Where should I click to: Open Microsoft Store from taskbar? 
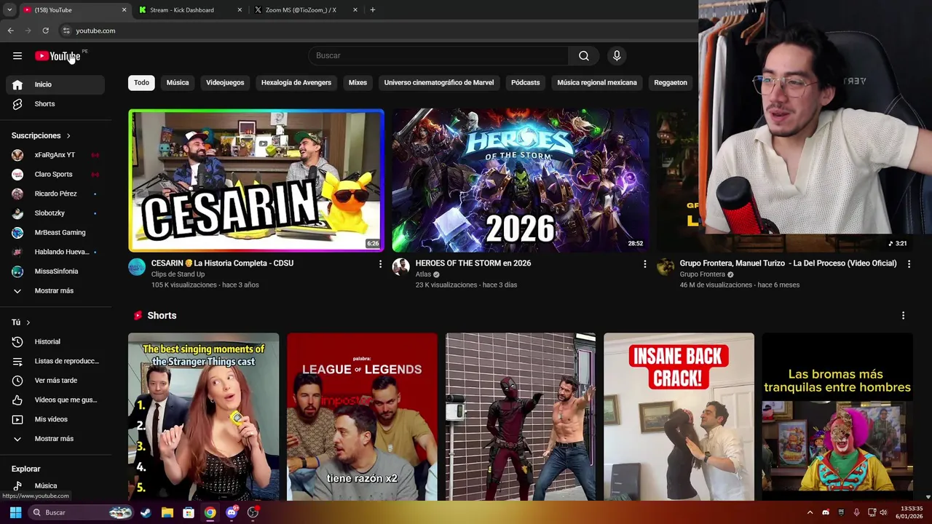189,512
